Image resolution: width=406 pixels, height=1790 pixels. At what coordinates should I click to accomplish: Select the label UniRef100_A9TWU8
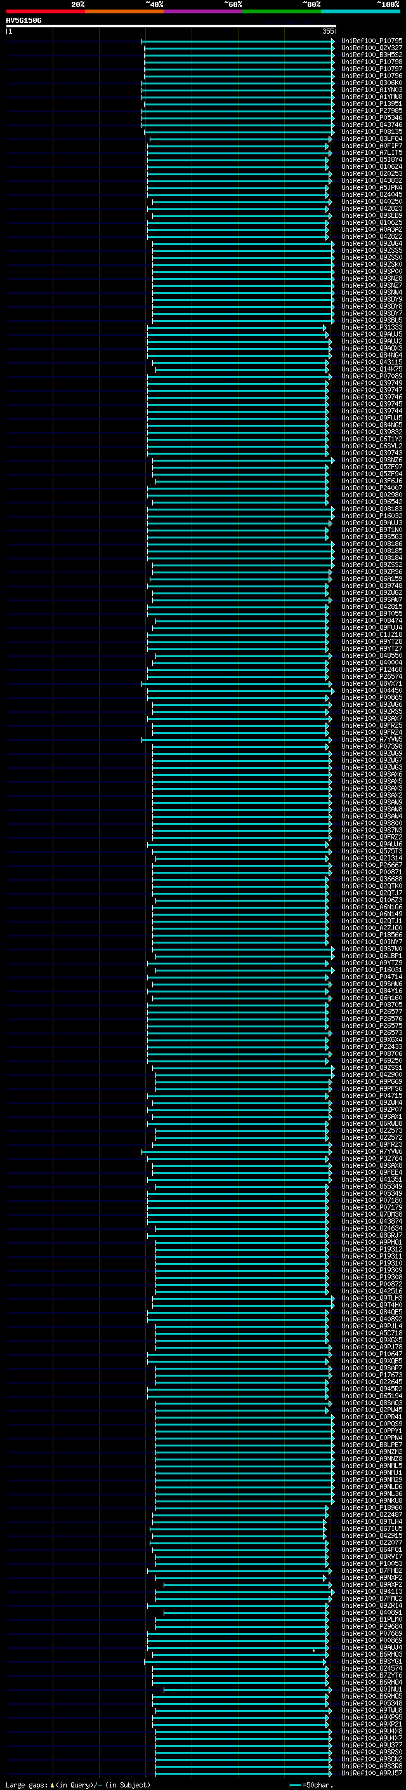tap(371, 1710)
